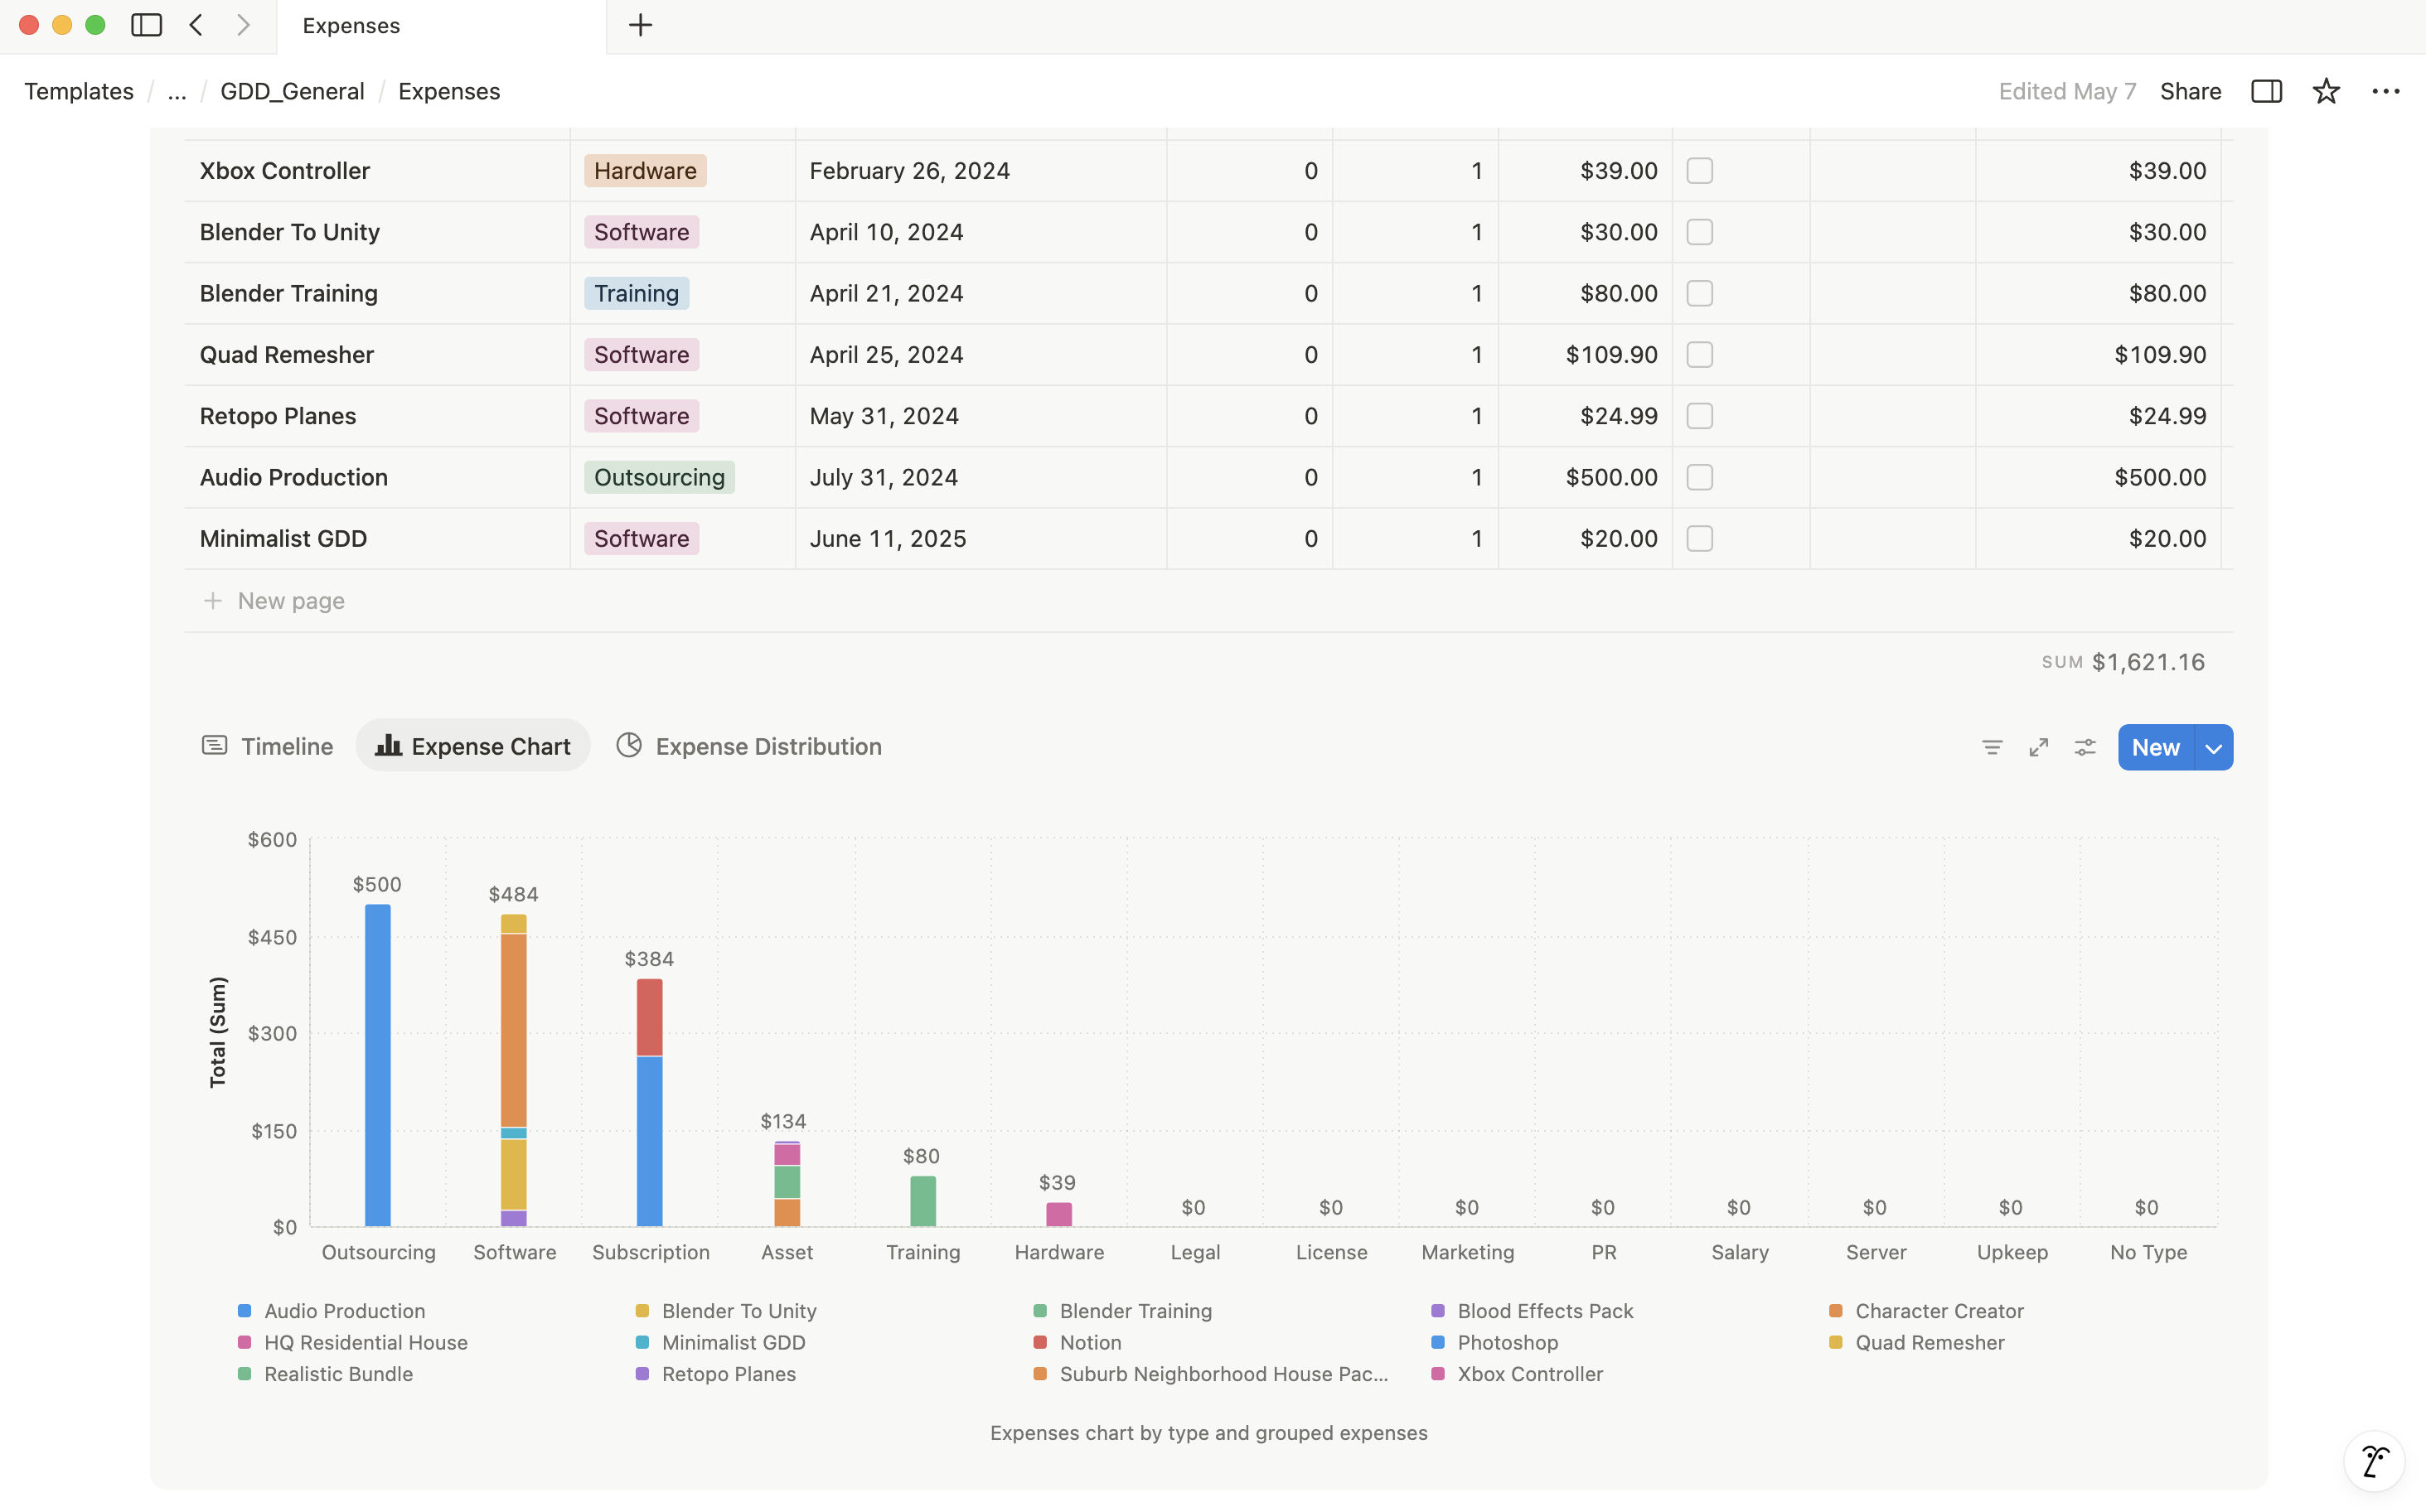
Task: Tick the Audio Production row checkbox
Action: coord(1700,477)
